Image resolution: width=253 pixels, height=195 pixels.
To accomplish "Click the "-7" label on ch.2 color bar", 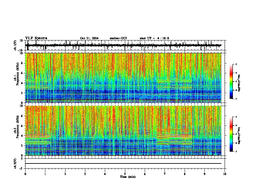I will [x=235, y=151].
